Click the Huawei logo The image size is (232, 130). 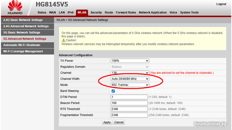click(15, 8)
